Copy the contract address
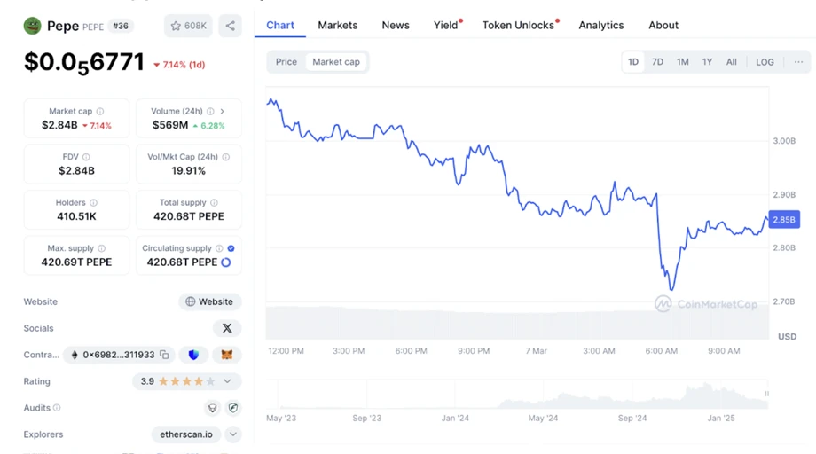The image size is (816, 454). pos(164,355)
